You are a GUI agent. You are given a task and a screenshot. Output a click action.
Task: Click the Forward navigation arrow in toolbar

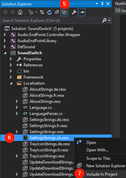[x=13, y=12]
